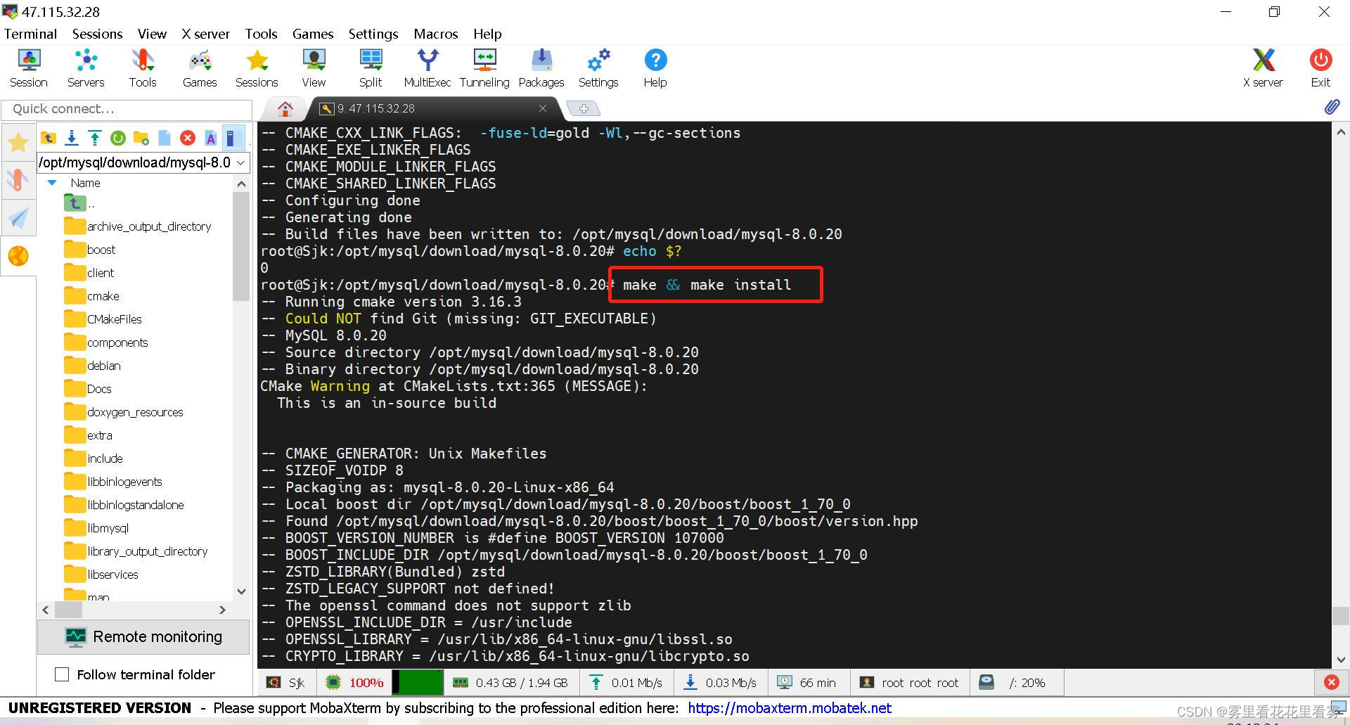
Task: Click terminal scrollbar up arrow
Action: 1341,131
